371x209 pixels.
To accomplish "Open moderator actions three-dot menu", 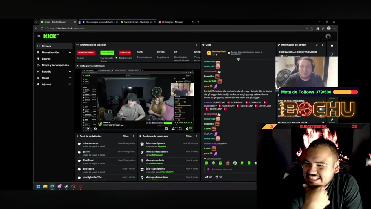I will coord(197,136).
